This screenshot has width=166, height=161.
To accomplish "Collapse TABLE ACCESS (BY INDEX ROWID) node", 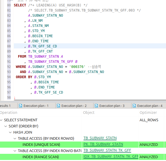I will tap(15, 138).
